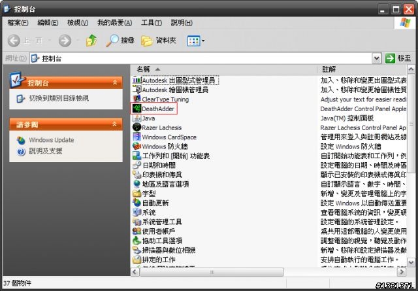This screenshot has height=291, width=418.
Task: Select the 協助工具選項 icon
Action: point(137,241)
